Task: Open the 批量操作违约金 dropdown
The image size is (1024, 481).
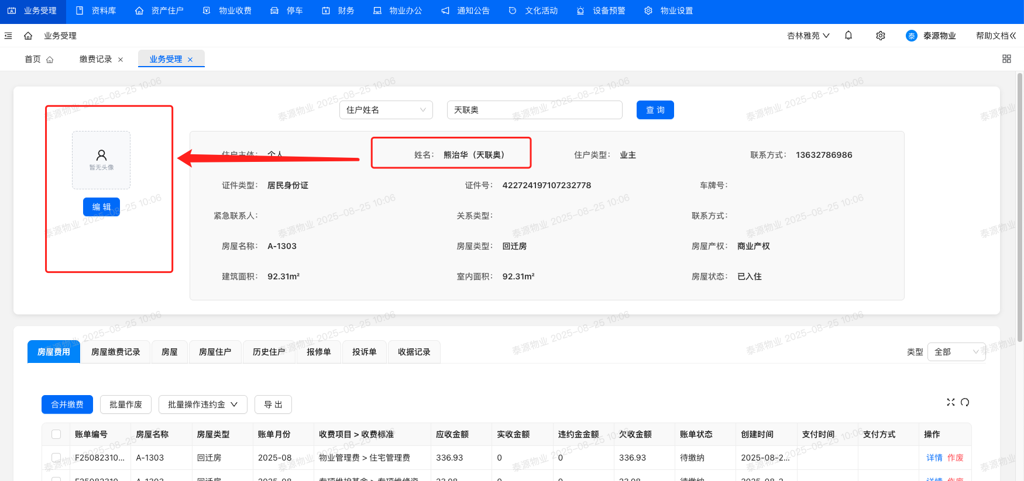Action: tap(202, 404)
